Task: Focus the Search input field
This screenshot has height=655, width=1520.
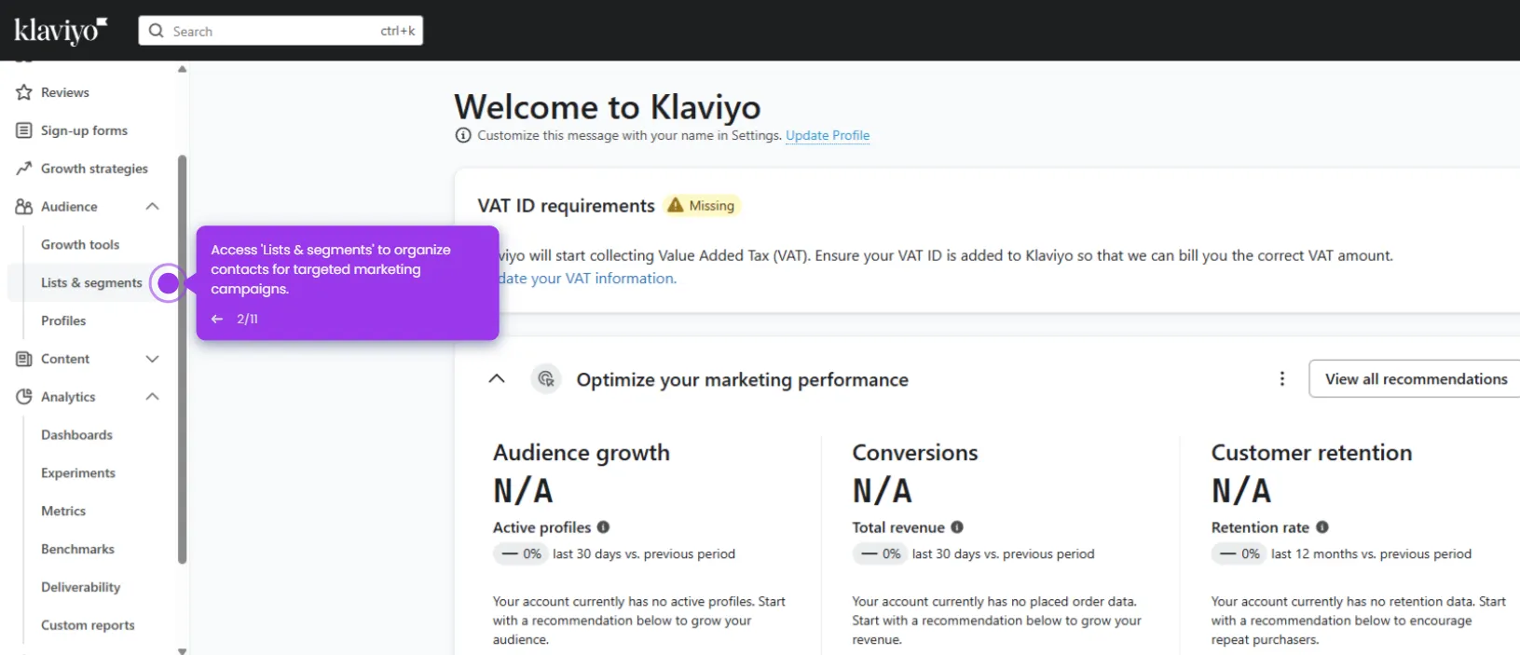Action: coord(281,31)
